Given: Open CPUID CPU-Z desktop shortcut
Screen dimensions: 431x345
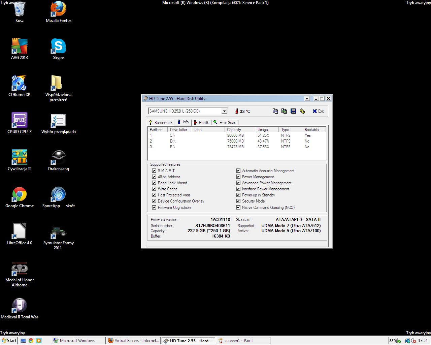Looking at the screenshot, I should (x=20, y=123).
